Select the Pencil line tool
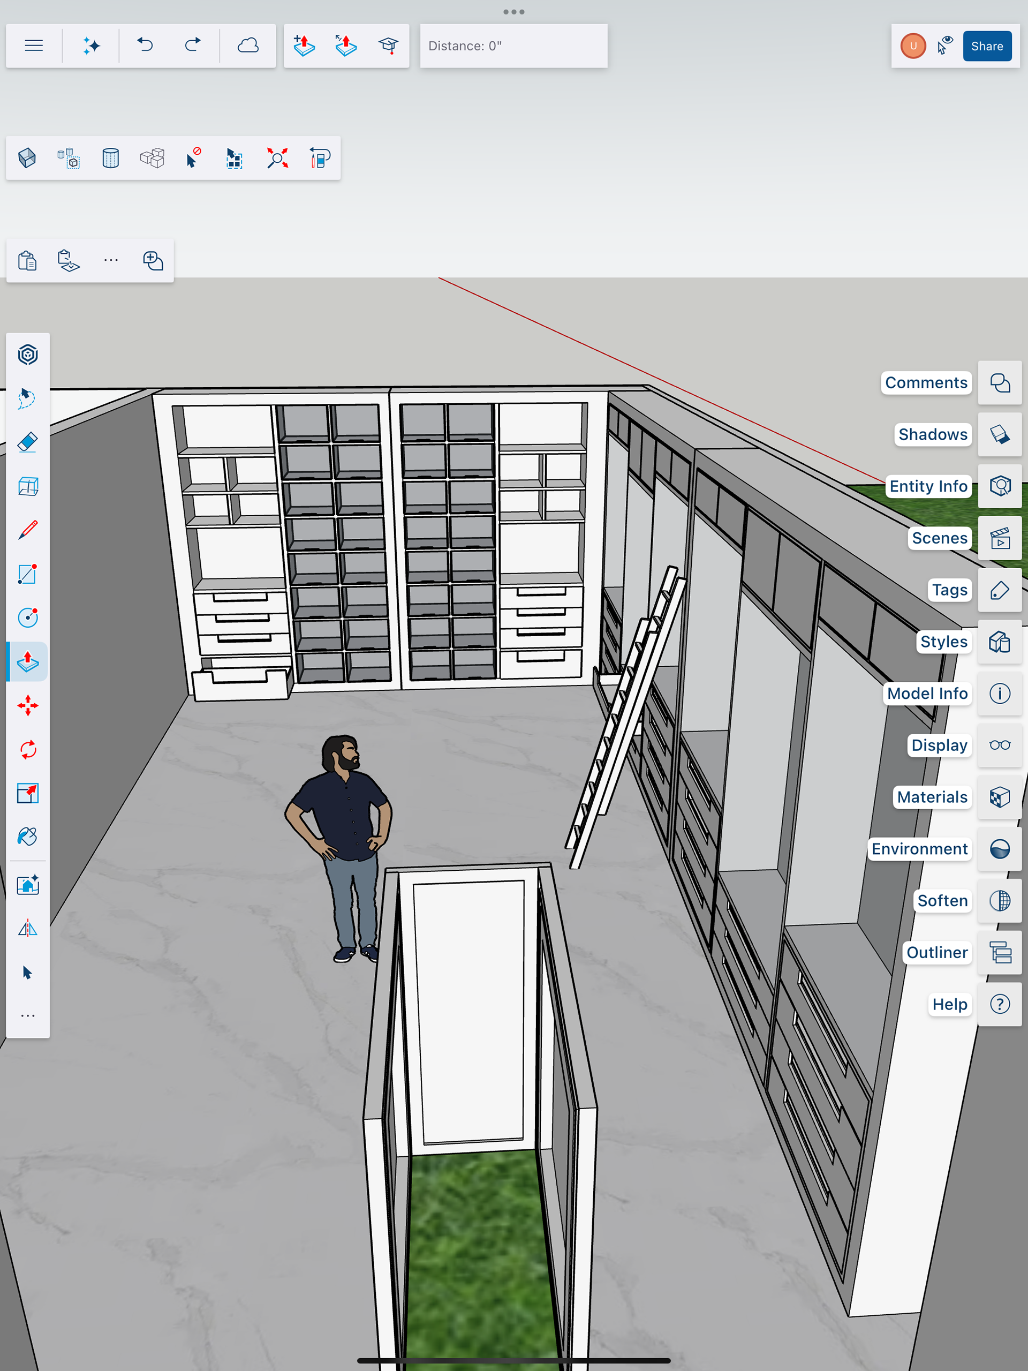Screen dimensions: 1028x1371 pos(27,530)
